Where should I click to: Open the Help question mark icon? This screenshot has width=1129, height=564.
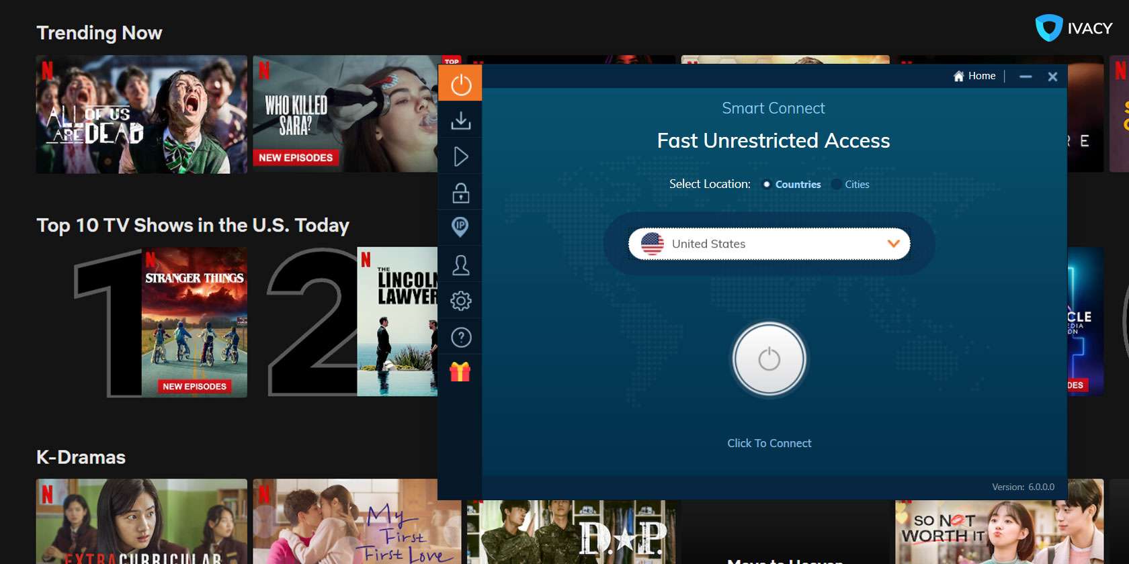coord(461,337)
